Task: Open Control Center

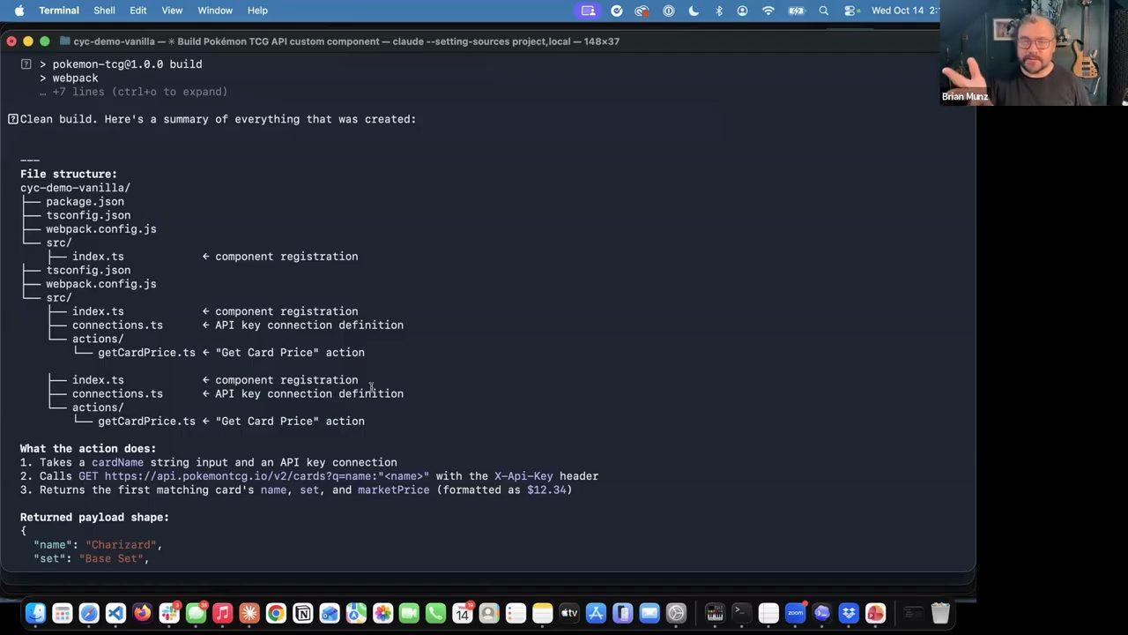Action: click(850, 11)
